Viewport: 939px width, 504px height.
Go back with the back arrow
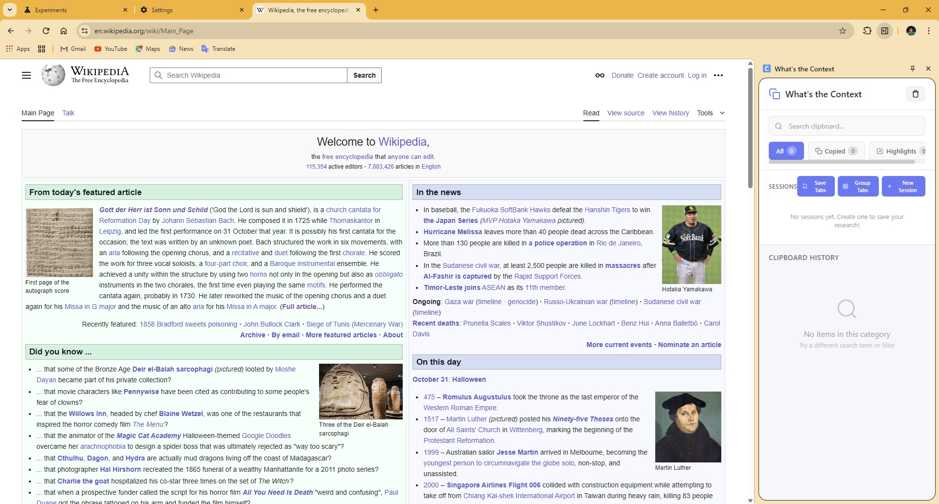click(x=11, y=31)
